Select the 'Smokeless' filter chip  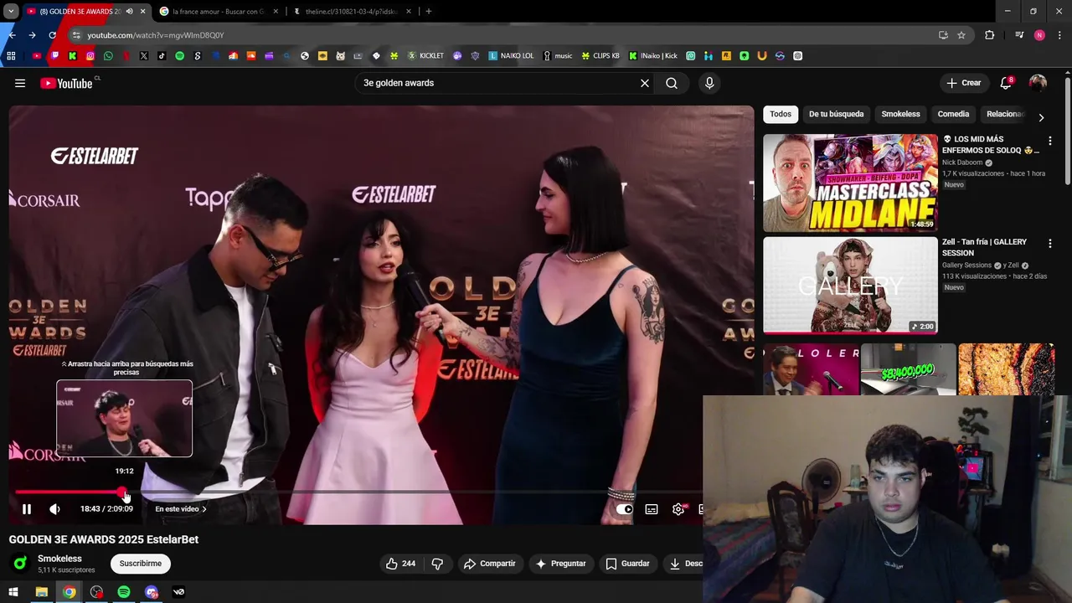[x=900, y=114]
